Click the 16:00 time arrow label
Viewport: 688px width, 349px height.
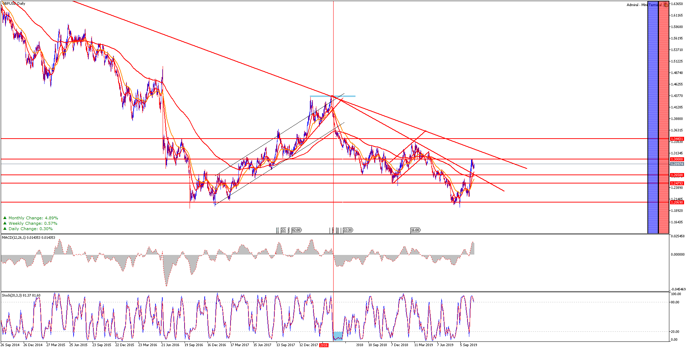click(x=415, y=230)
